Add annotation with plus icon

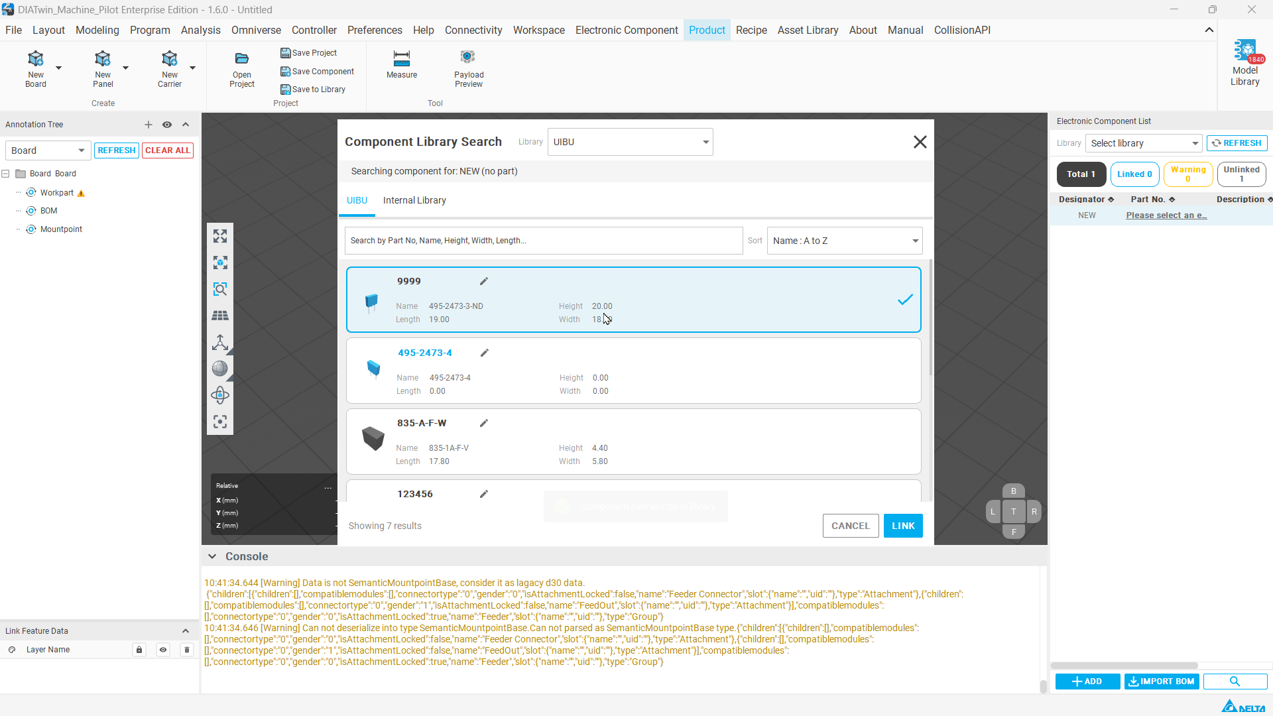[x=149, y=125]
